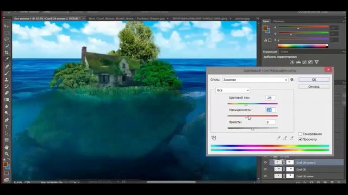Select the Hand tool in toolbar
Viewport: 348px width, 195px height.
tap(7, 147)
